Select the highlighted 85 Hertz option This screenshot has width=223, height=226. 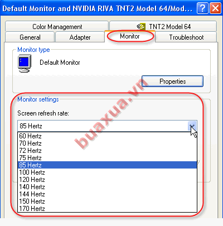tap(107, 165)
